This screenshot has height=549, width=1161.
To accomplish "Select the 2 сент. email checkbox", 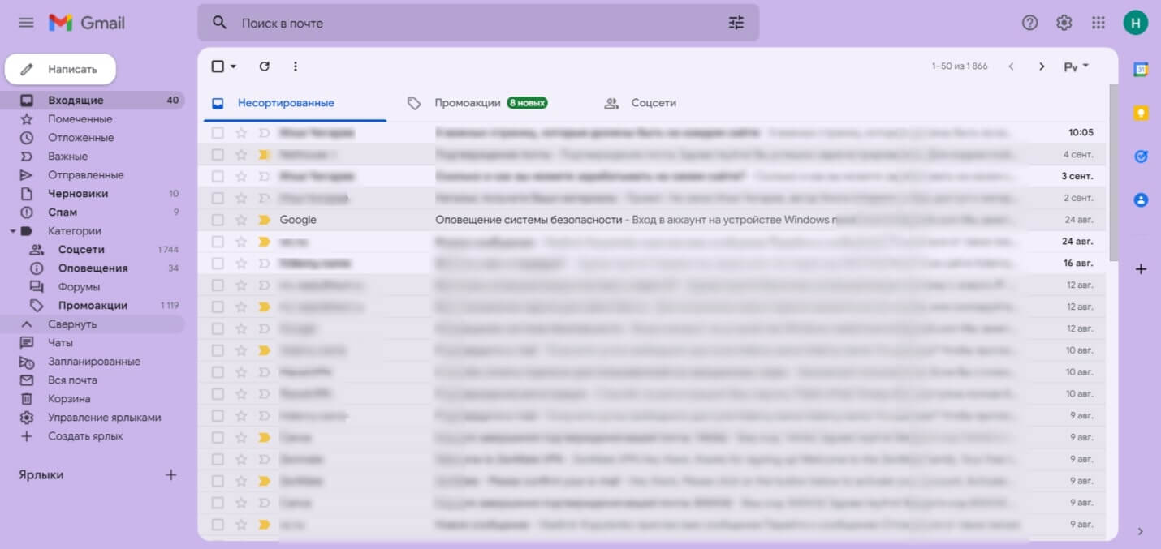I will pos(218,198).
